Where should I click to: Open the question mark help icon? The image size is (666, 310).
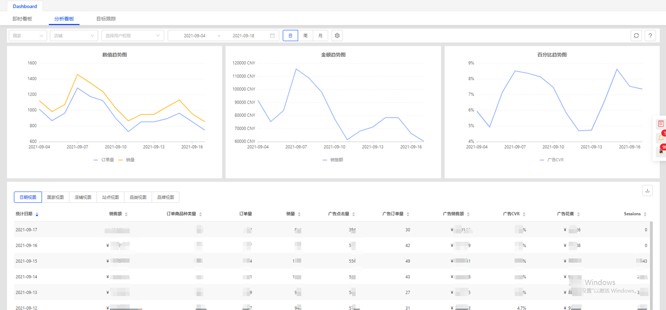[x=650, y=35]
